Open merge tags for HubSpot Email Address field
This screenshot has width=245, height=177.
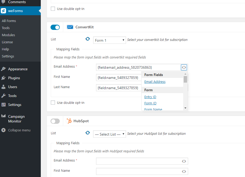(184, 161)
